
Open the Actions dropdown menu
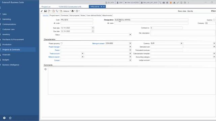click(67, 11)
